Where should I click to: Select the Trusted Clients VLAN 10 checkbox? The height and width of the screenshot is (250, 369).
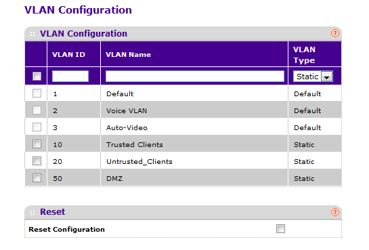pos(37,144)
